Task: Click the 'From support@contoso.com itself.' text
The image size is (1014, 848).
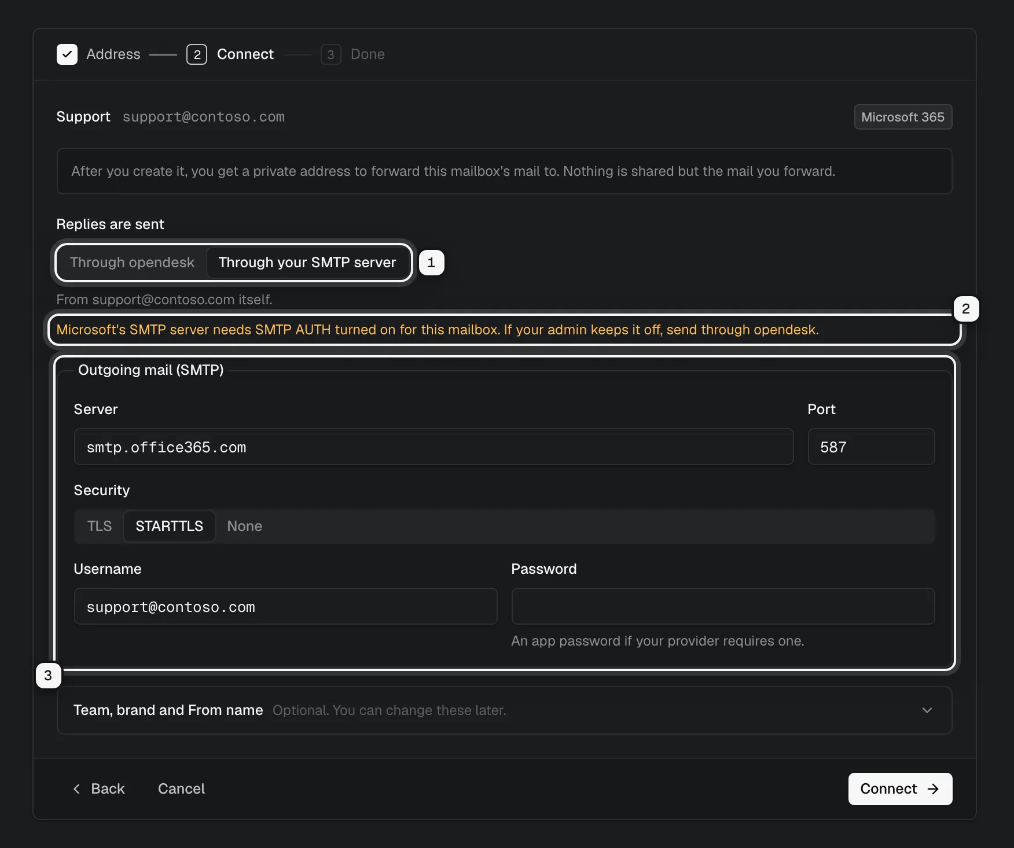Action: pyautogui.click(x=164, y=300)
